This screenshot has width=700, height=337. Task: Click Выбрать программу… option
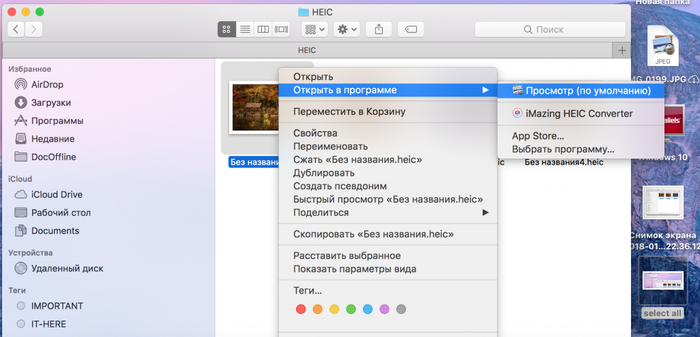(x=563, y=149)
